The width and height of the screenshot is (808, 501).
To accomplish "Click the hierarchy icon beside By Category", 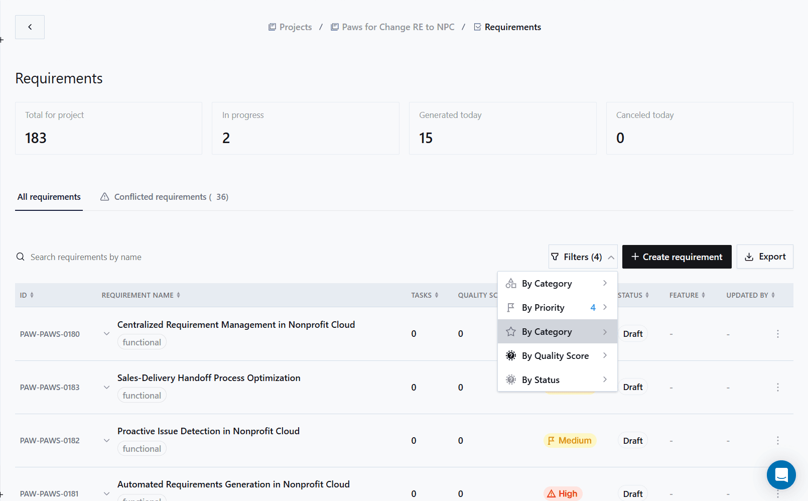I will coord(510,283).
